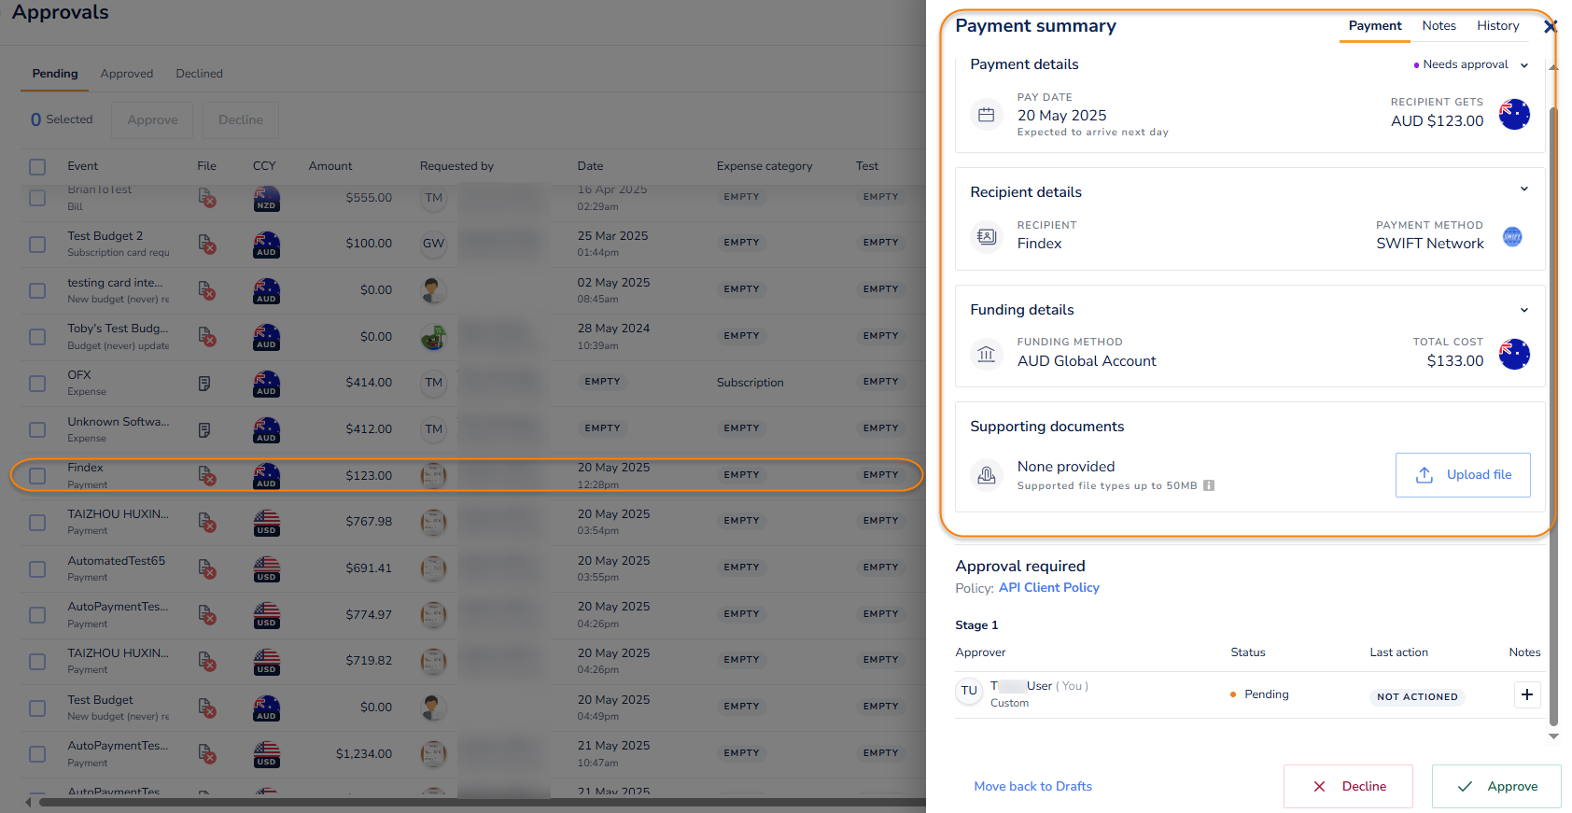Click the file status icon in Findex row

pyautogui.click(x=207, y=476)
